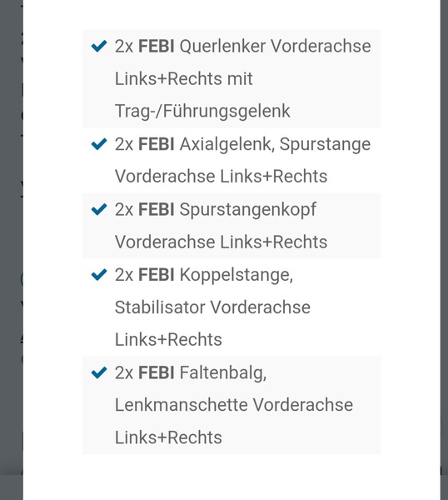
Task: Click the Stabilisator Vorderachse text line
Action: click(x=212, y=307)
